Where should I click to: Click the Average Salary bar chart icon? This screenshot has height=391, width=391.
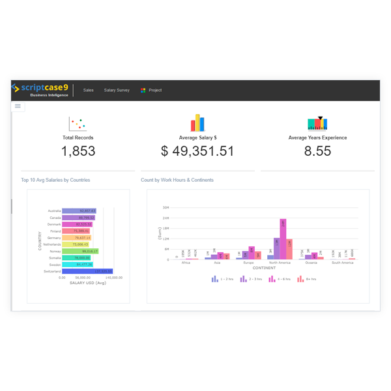[x=197, y=123]
